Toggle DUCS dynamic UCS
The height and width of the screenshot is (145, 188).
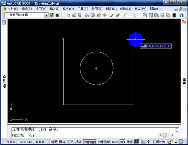[x=115, y=142]
